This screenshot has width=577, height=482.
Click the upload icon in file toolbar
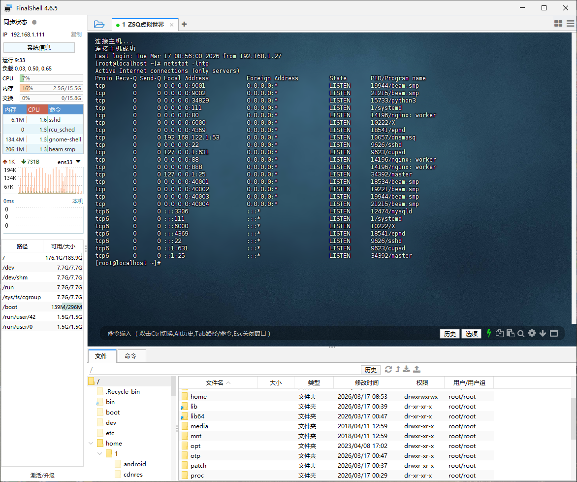pos(417,369)
